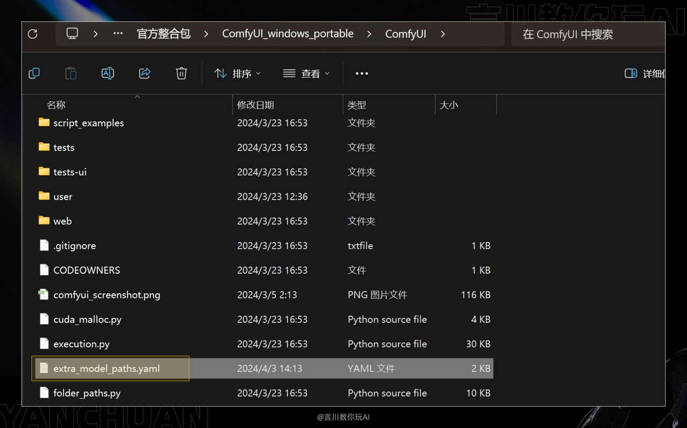687x428 pixels.
Task: Open the 排序 sort dropdown
Action: pos(237,73)
